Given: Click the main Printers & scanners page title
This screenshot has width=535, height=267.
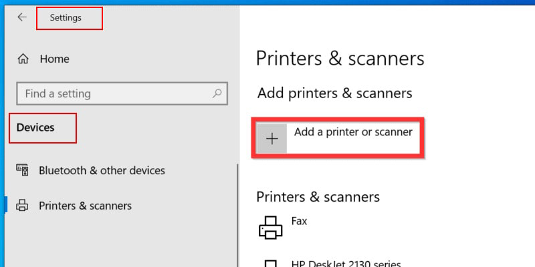Looking at the screenshot, I should (x=340, y=58).
